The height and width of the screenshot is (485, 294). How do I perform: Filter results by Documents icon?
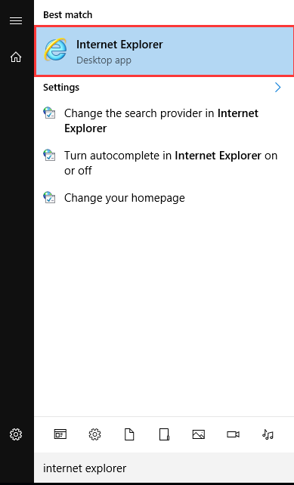point(129,434)
